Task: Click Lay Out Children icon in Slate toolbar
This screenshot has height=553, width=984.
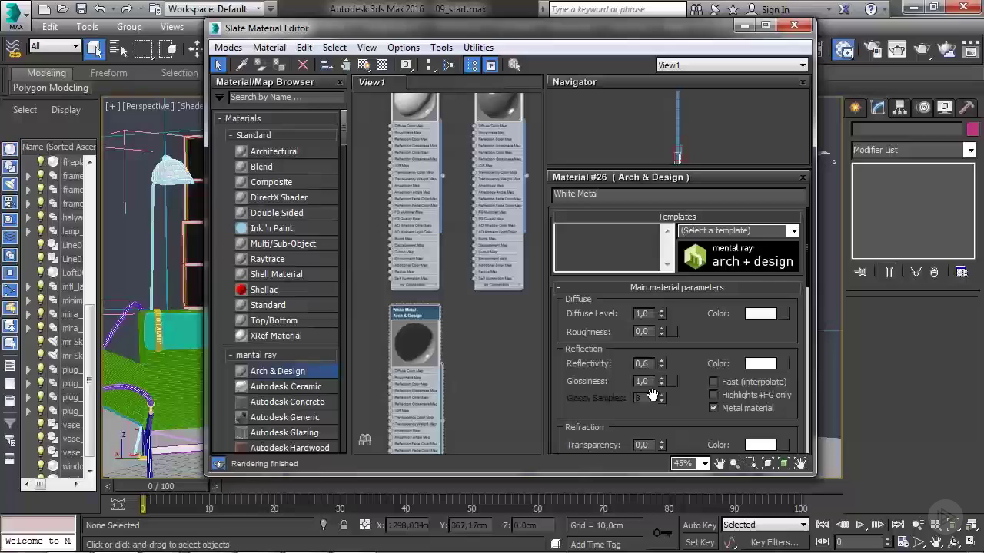Action: (x=448, y=65)
